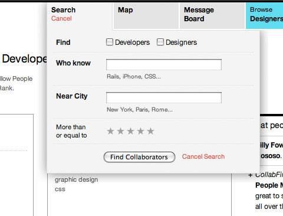Open the Message Board tab
Screen dimensions: 283x216
(212, 16)
